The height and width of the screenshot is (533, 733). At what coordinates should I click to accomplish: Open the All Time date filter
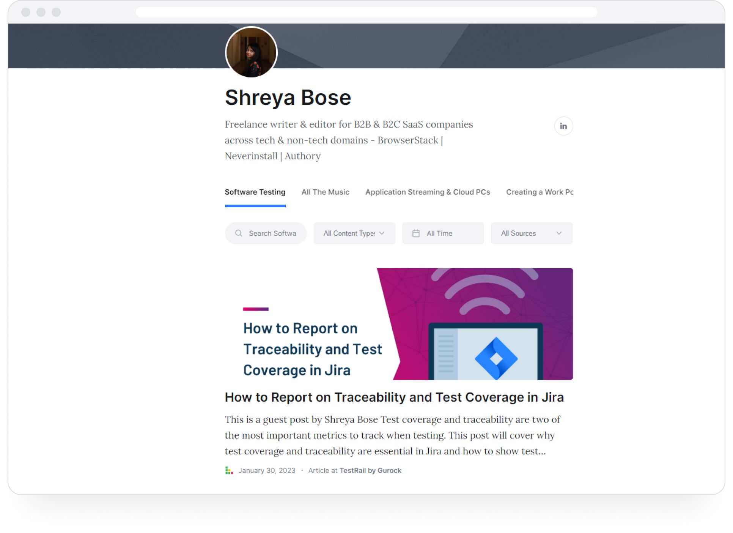click(443, 233)
